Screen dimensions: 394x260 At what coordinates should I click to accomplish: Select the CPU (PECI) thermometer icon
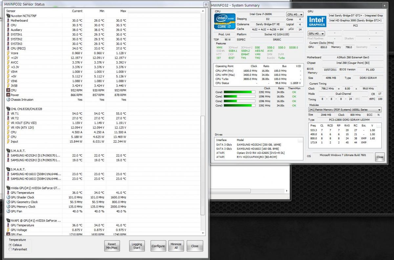[8, 49]
